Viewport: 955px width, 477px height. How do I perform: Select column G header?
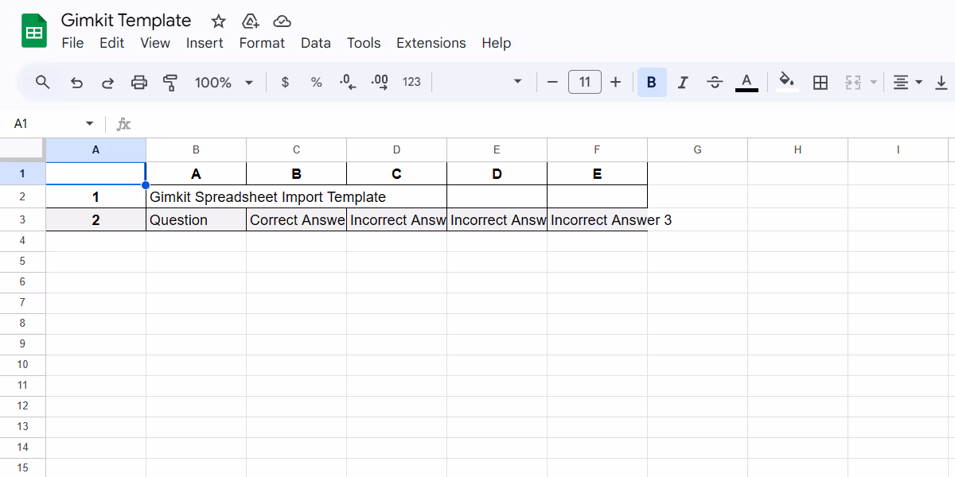pyautogui.click(x=697, y=149)
